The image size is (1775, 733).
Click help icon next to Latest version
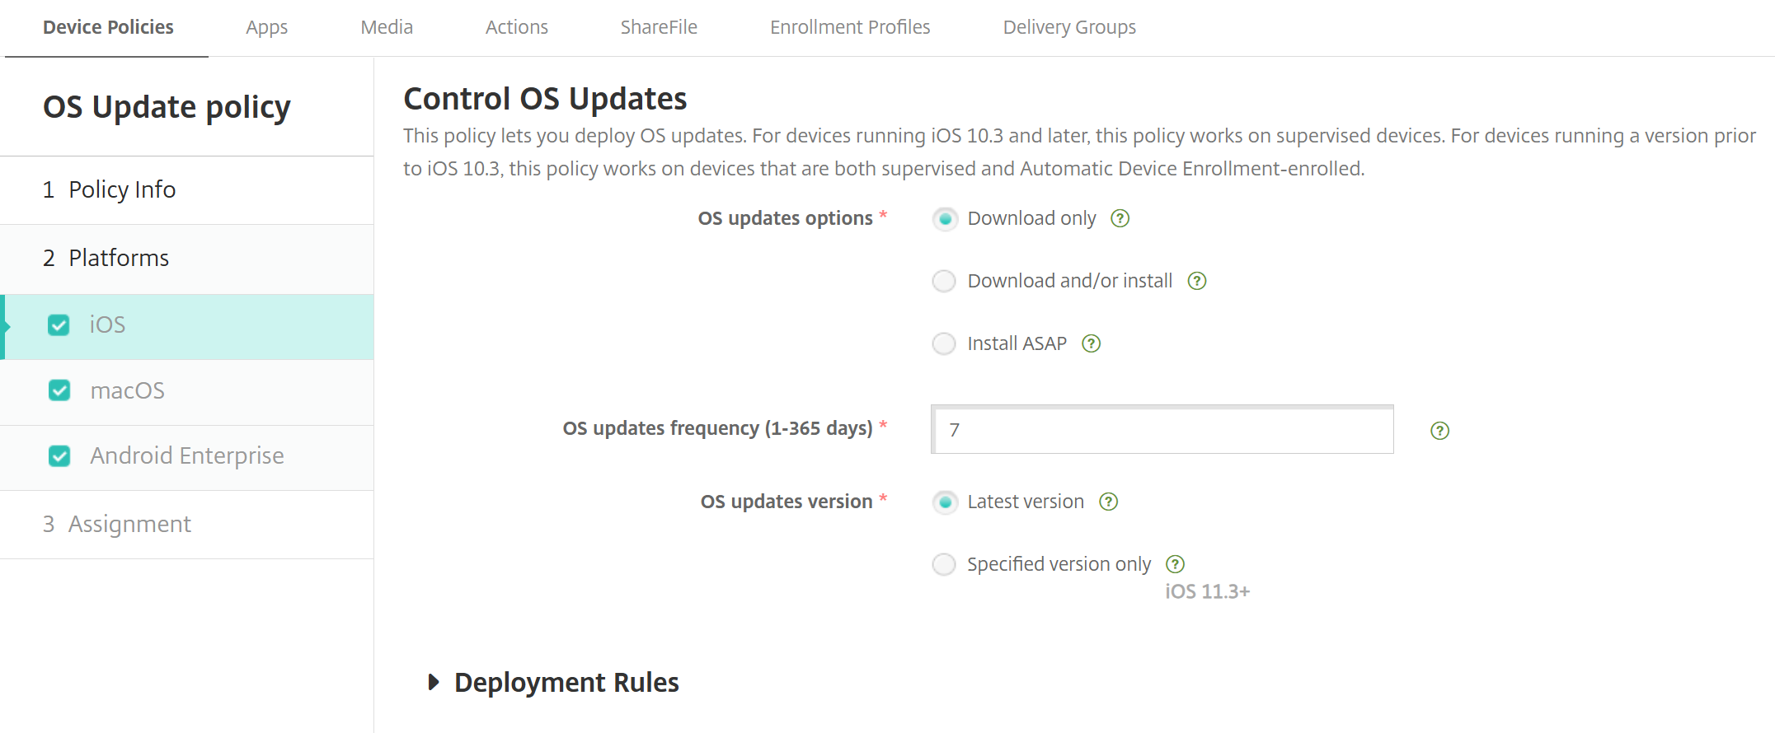(1108, 502)
